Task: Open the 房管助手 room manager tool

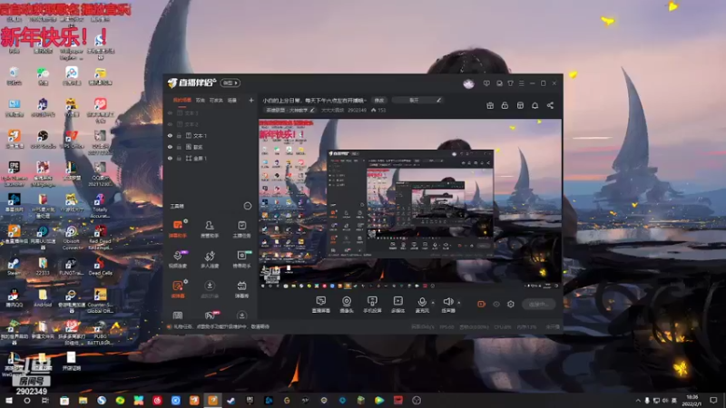Action: (x=210, y=229)
